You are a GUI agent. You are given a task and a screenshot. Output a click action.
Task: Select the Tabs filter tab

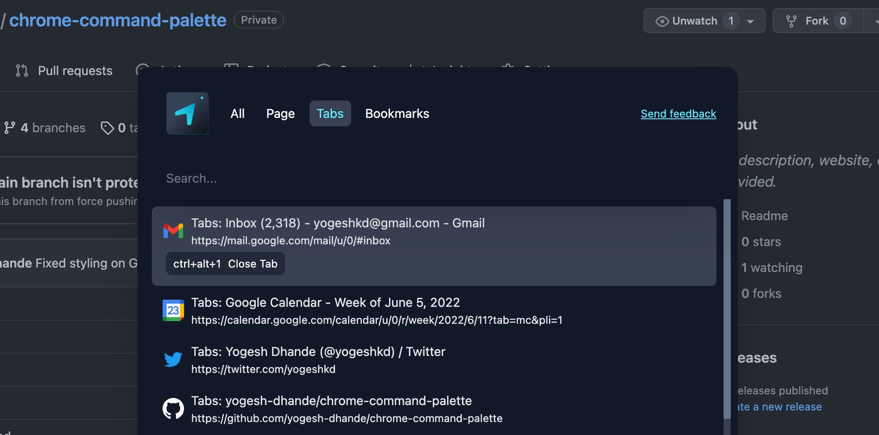pyautogui.click(x=330, y=113)
